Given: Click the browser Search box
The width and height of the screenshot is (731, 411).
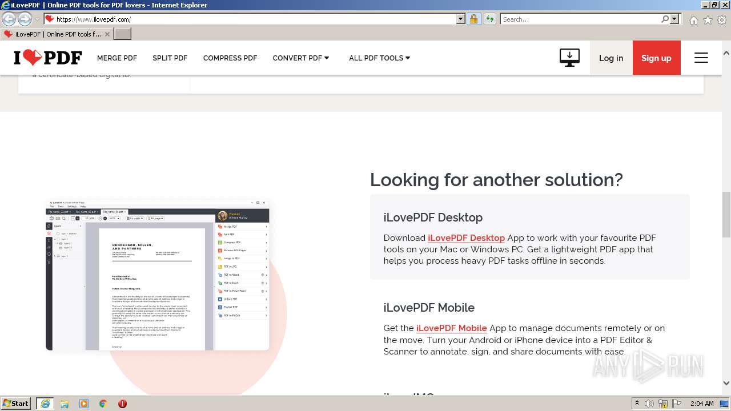Looking at the screenshot, I should [580, 19].
